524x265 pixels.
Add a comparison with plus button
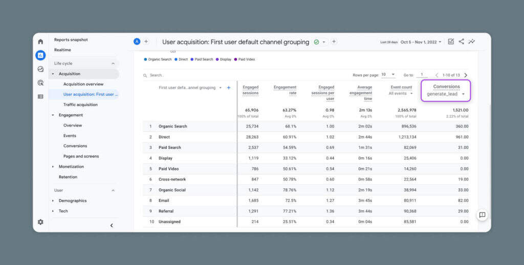146,42
